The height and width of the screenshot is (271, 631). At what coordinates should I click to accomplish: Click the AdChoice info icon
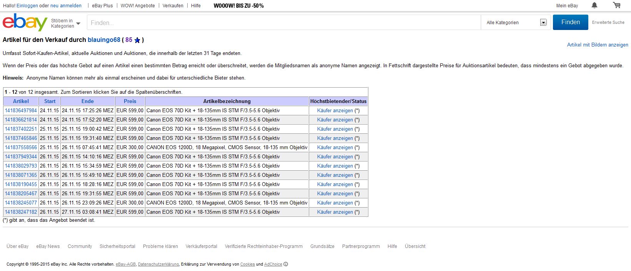(x=286, y=264)
